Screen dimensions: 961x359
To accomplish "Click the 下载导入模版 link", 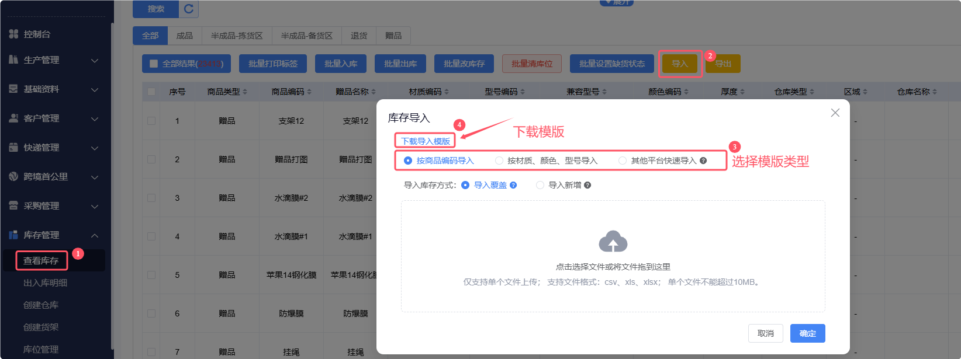I will [425, 141].
